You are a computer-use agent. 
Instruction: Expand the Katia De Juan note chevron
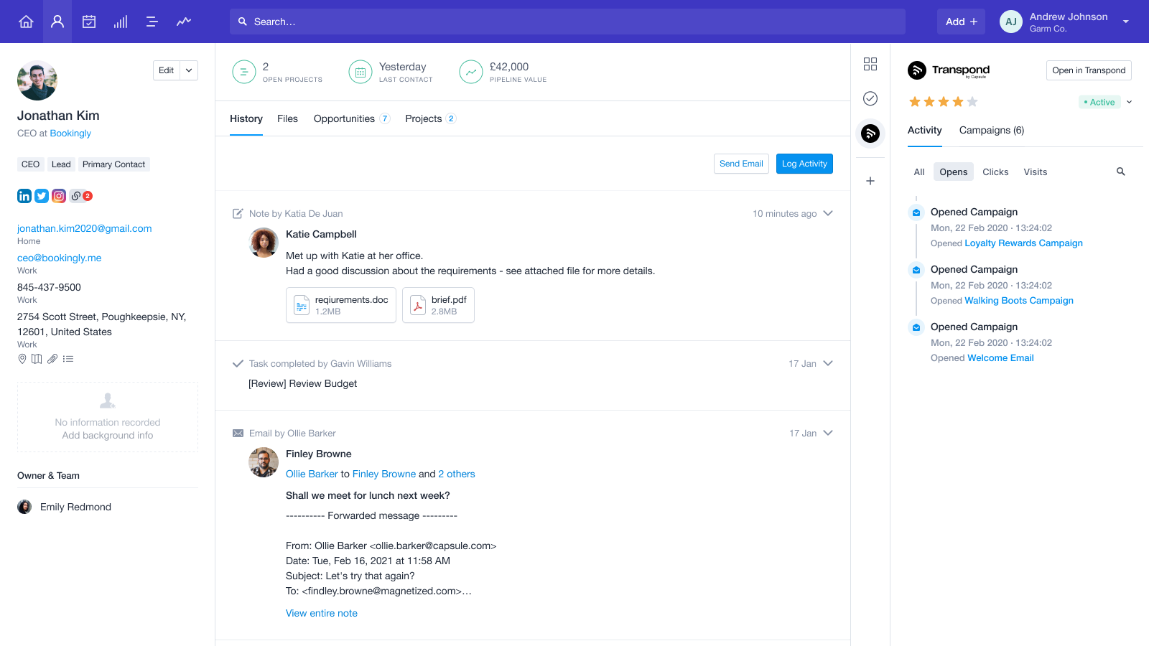click(828, 213)
